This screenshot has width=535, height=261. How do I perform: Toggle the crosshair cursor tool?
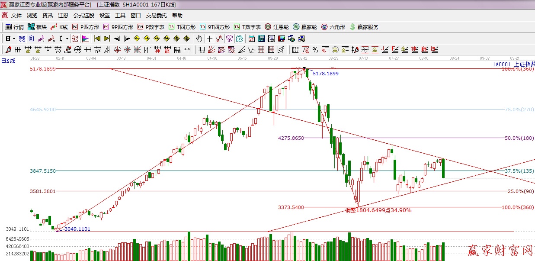point(209,39)
